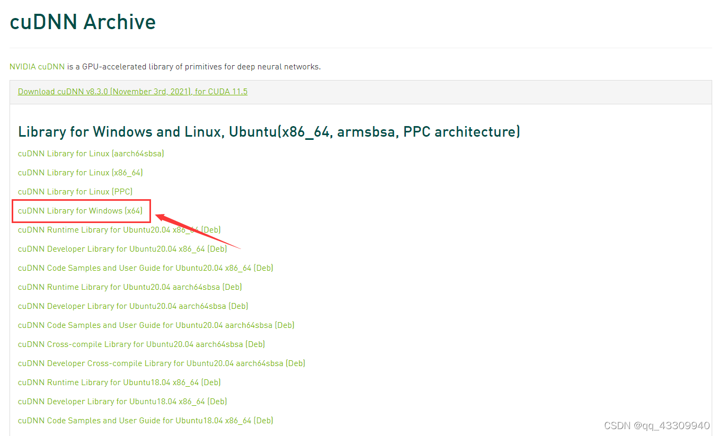
Task: Open Code Samples and User Guide Ubuntu20.04 aarch64sbsa
Action: [156, 325]
